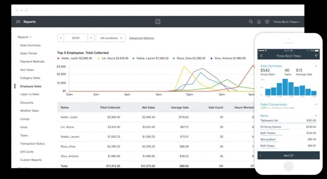Tap previous day arrow beside April 27
This screenshot has height=179, width=327.
(x=261, y=155)
